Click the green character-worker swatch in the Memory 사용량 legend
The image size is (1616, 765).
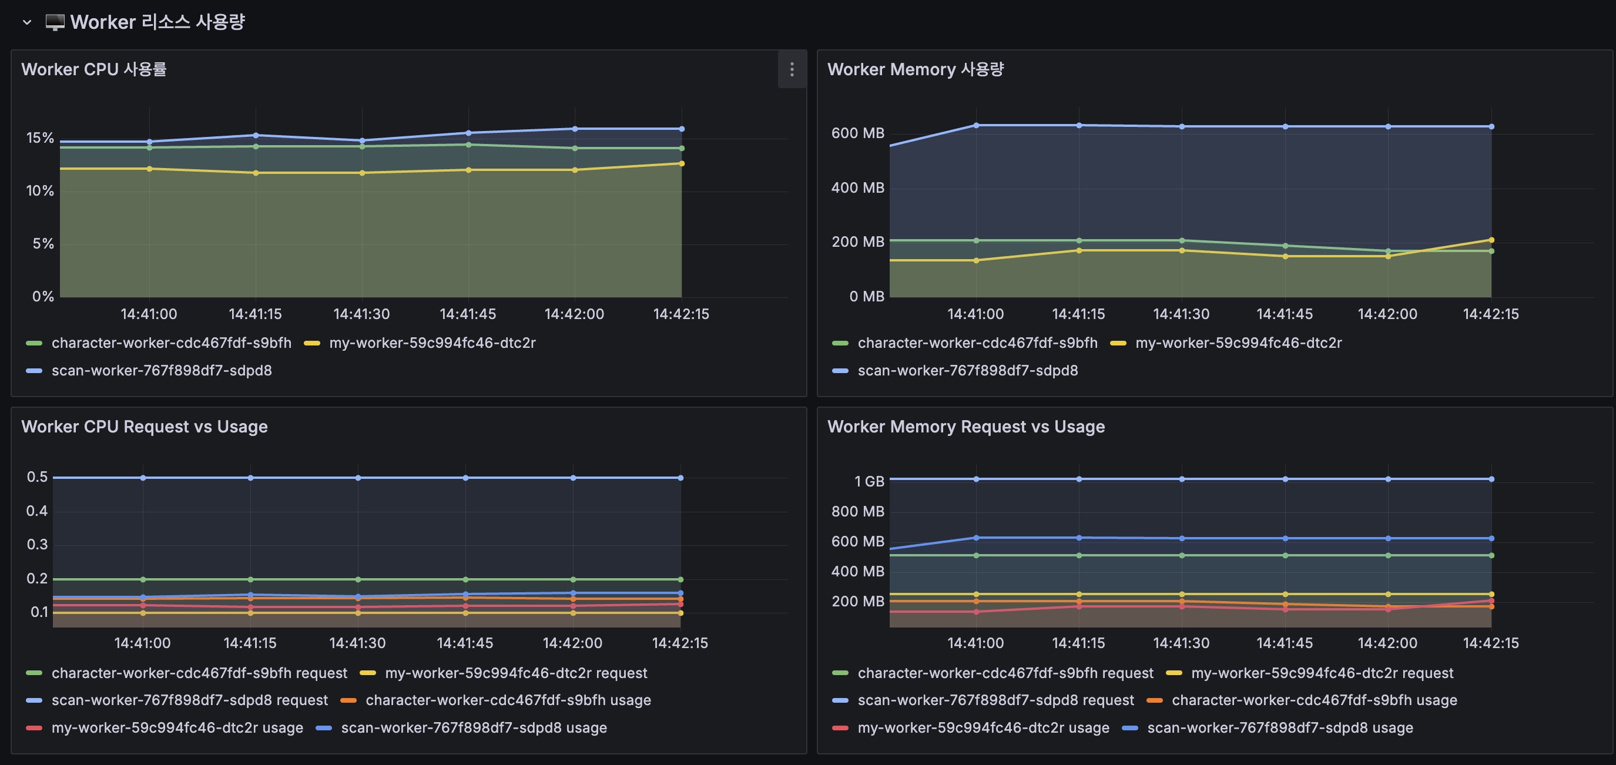pyautogui.click(x=840, y=344)
